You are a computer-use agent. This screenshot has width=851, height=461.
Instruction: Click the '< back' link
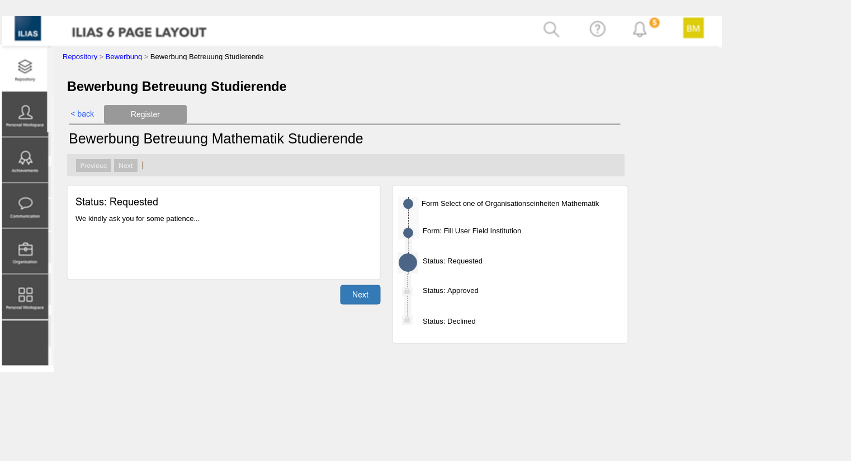click(82, 114)
